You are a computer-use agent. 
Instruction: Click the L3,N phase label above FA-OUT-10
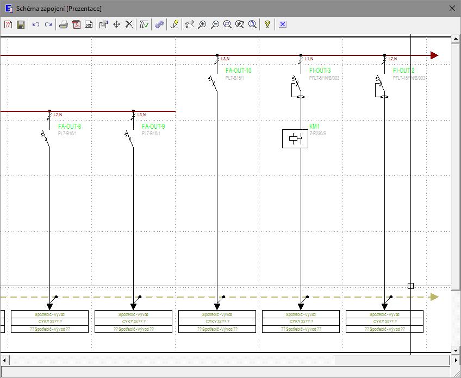[225, 59]
